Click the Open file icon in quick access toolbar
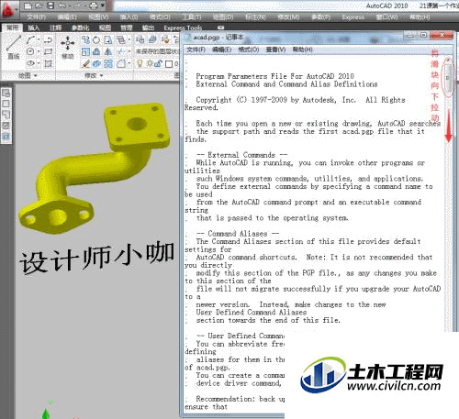Viewport: 459px width, 419px height. [39, 6]
